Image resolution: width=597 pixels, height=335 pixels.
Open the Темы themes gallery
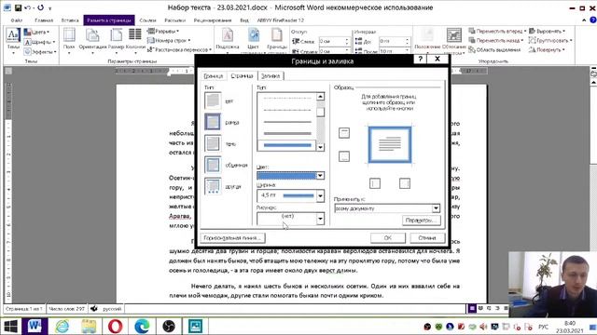pos(13,41)
